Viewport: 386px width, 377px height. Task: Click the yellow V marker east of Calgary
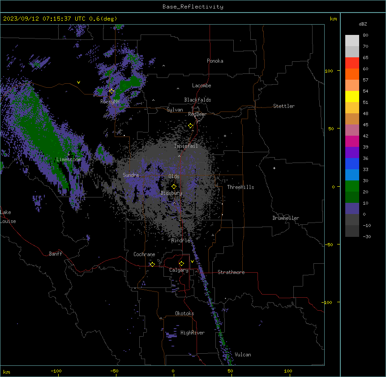(192, 261)
